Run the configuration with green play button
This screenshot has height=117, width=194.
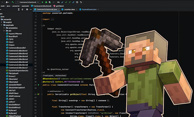point(43,2)
